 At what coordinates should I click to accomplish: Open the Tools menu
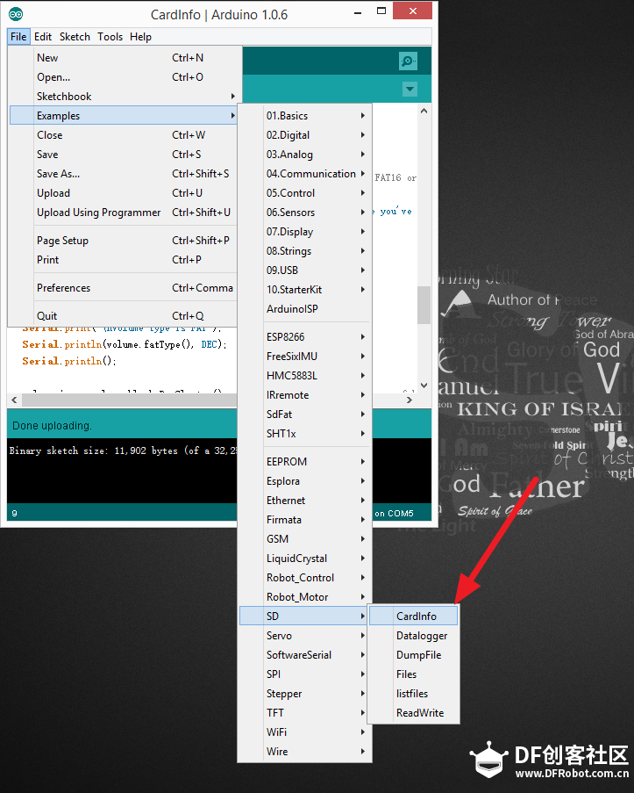click(110, 37)
